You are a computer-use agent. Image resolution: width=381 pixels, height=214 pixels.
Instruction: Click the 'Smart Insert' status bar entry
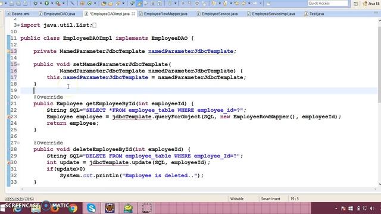(x=270, y=199)
